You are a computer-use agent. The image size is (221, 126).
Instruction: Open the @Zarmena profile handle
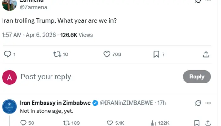coord(33,7)
